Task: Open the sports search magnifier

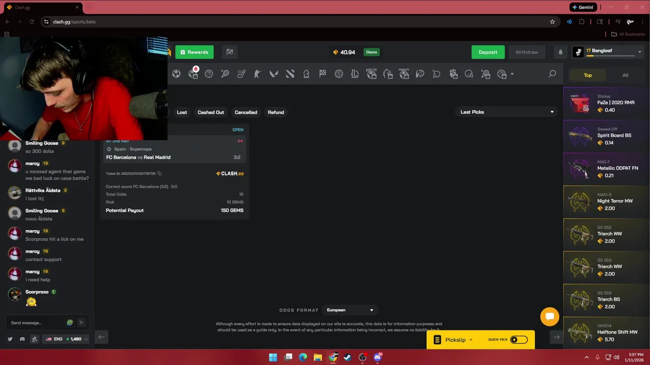Action: [552, 74]
